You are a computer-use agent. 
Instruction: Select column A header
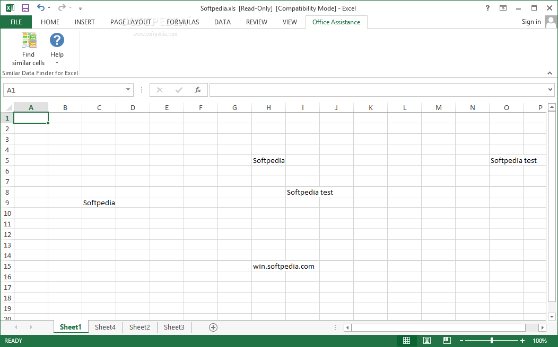click(31, 107)
